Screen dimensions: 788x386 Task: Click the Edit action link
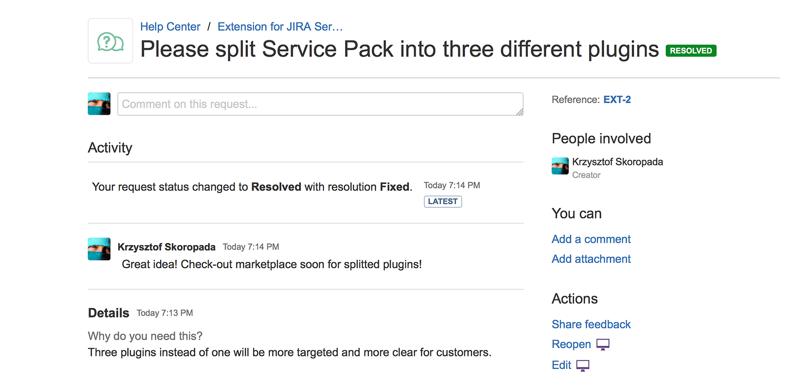click(x=561, y=365)
